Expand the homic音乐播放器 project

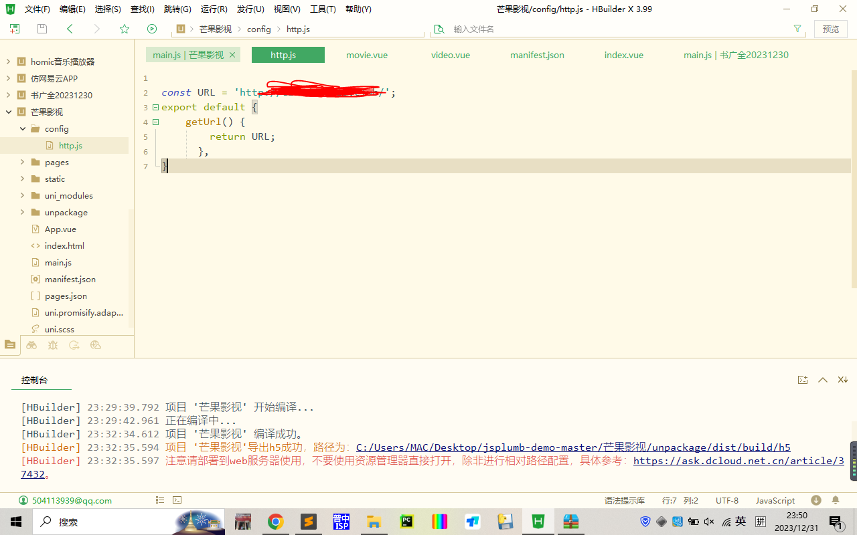click(x=8, y=62)
